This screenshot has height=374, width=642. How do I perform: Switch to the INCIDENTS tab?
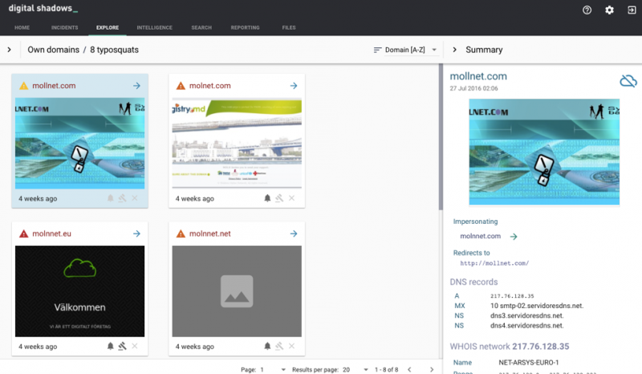[x=65, y=27]
